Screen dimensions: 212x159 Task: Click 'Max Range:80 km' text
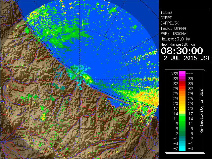click(178, 44)
